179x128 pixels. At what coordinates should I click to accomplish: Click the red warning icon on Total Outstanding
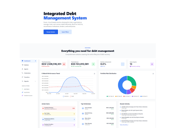point(64,64)
